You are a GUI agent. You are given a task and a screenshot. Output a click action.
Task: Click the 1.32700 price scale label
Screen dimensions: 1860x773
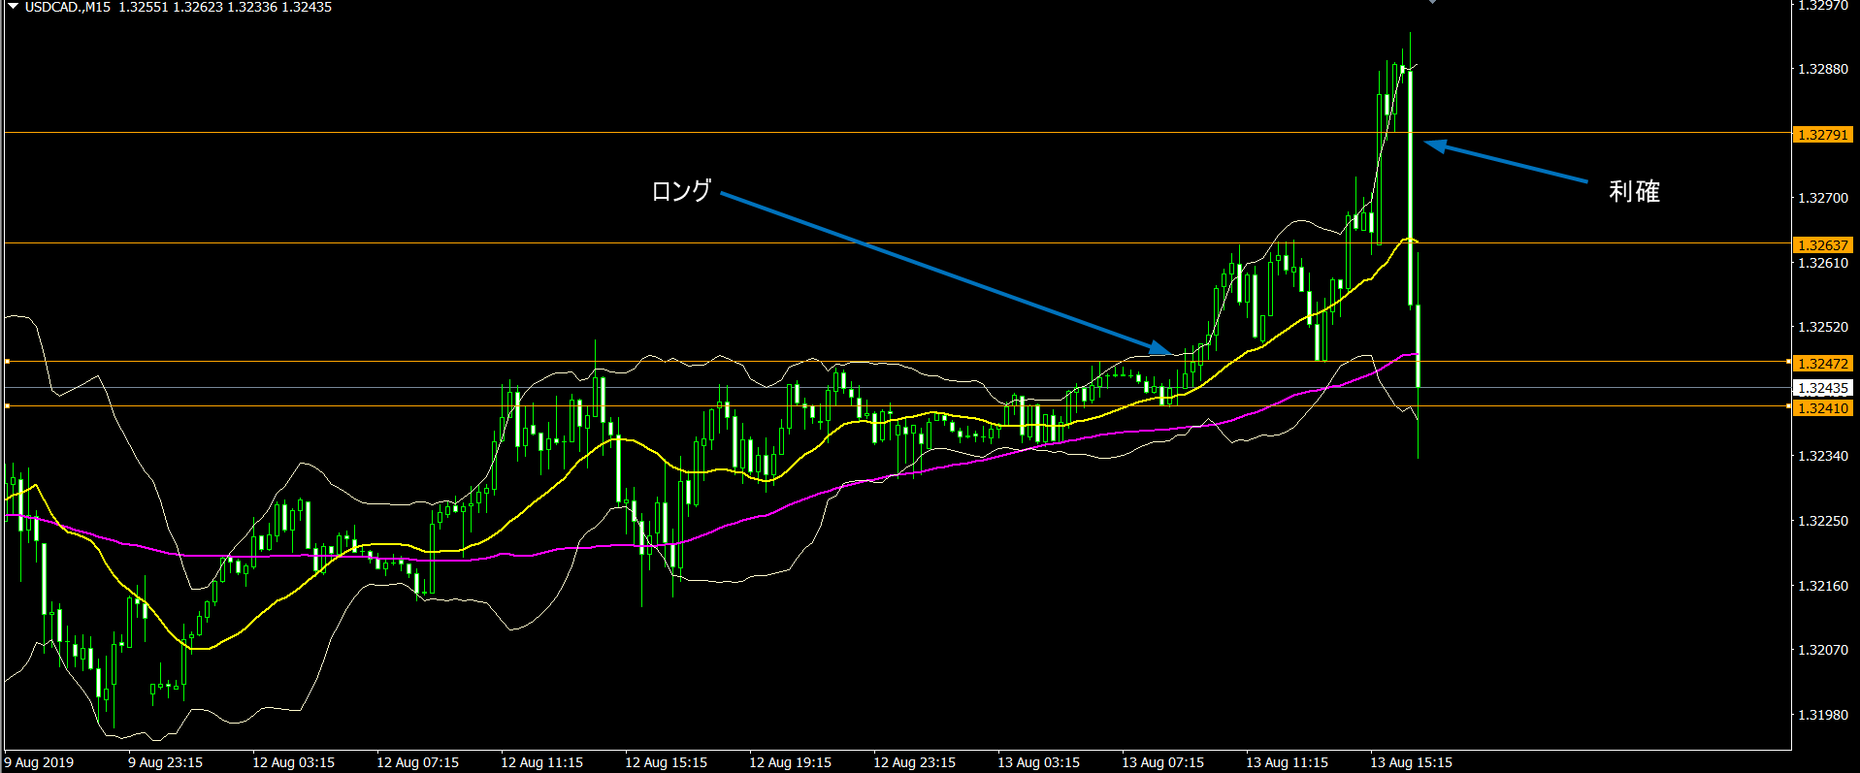point(1823,198)
